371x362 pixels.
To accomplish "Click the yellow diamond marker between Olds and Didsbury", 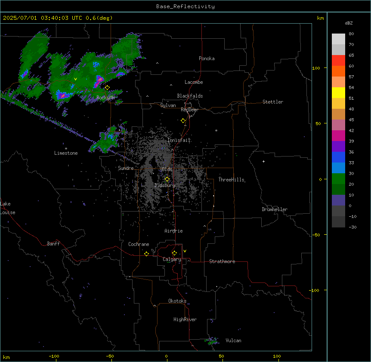I will pos(167,179).
